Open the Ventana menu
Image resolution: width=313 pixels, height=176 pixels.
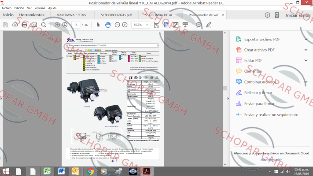pyautogui.click(x=40, y=8)
